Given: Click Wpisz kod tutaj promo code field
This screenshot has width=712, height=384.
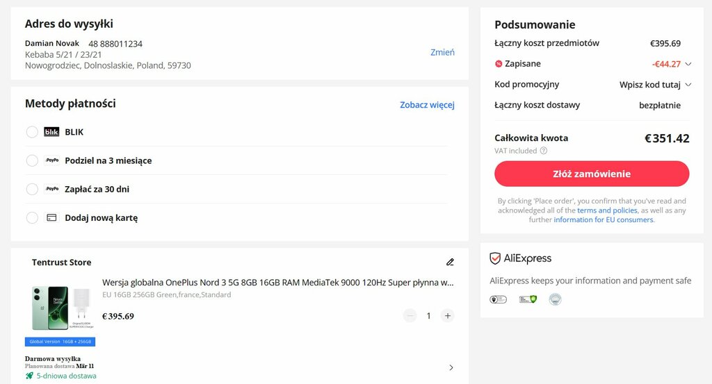Looking at the screenshot, I should coord(650,85).
